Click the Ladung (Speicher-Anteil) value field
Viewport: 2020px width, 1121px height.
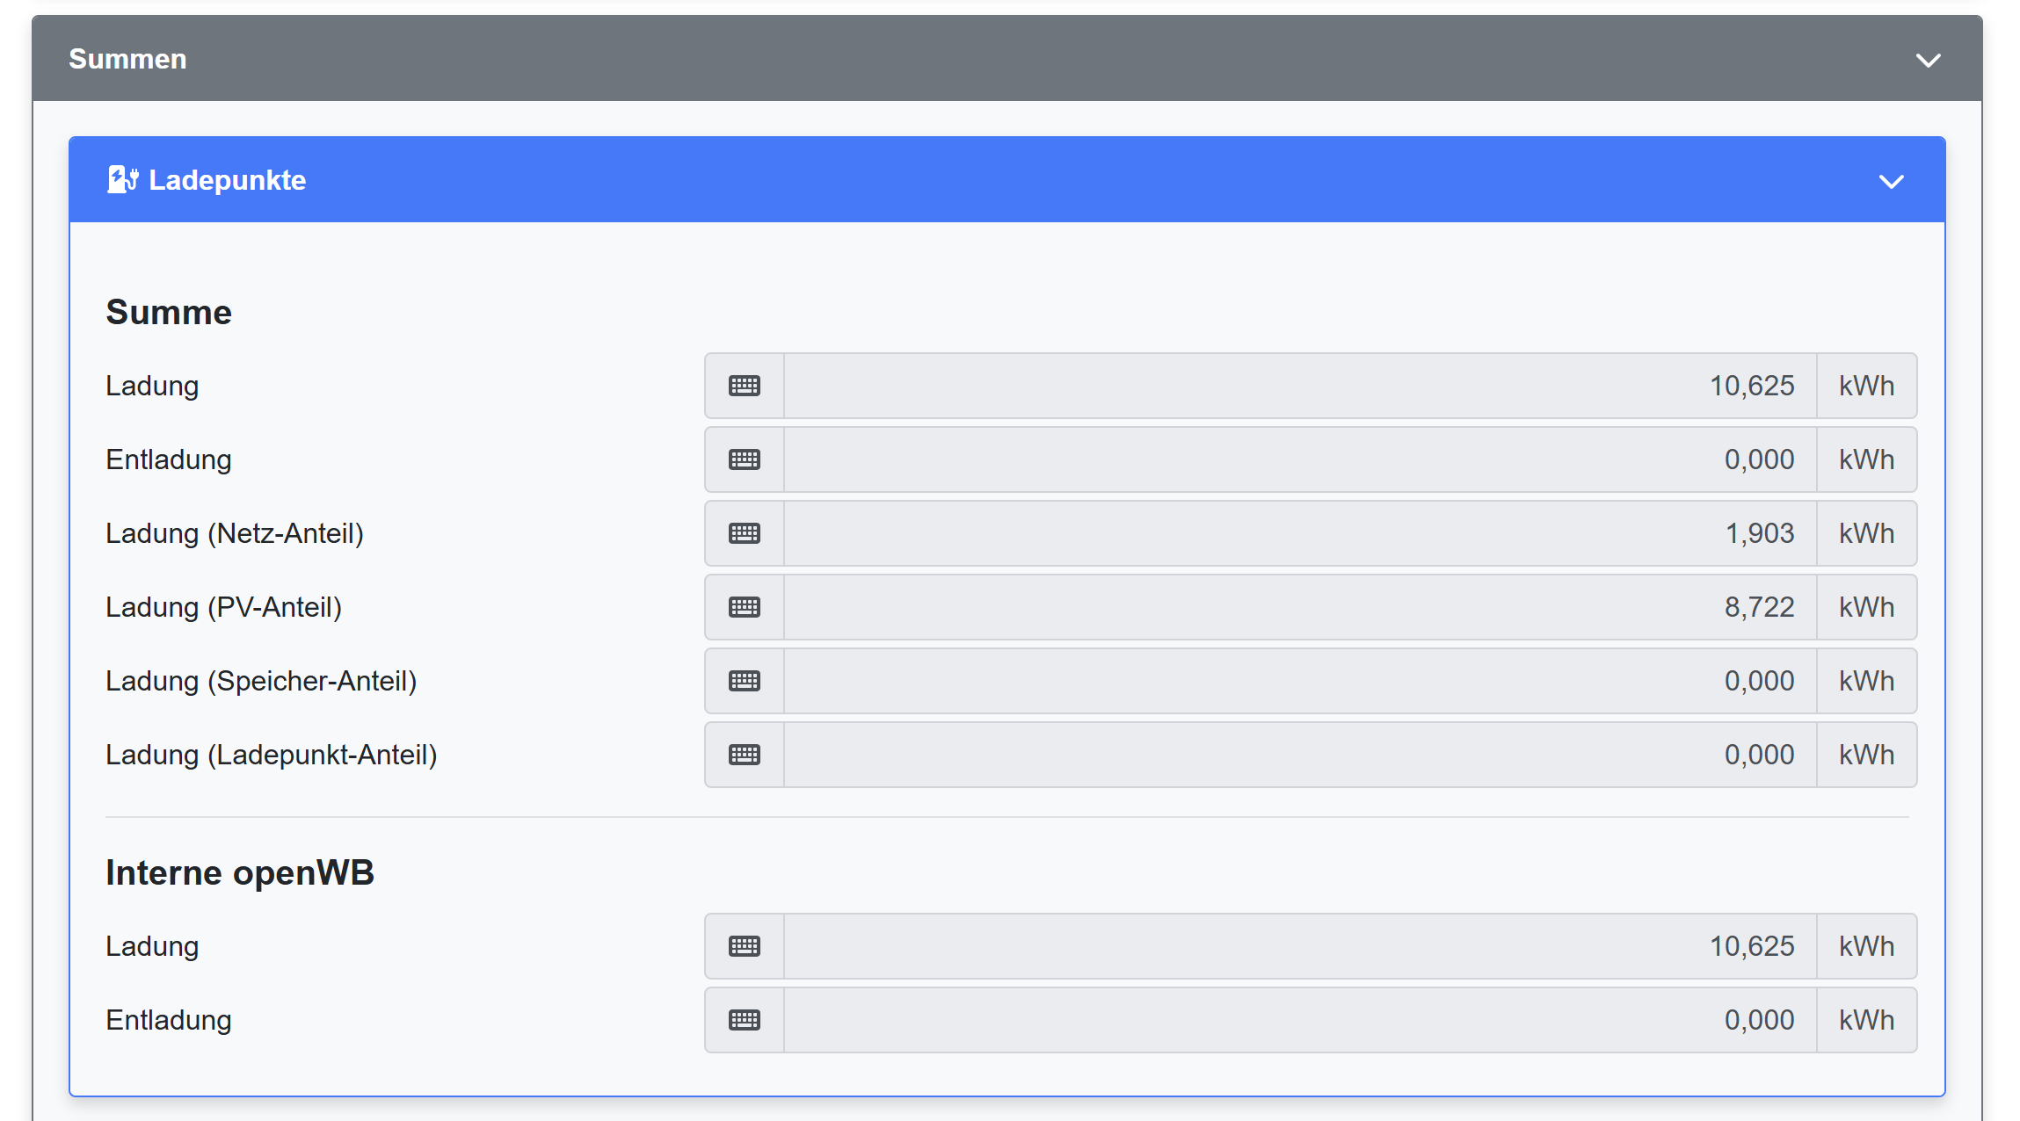click(x=1299, y=681)
